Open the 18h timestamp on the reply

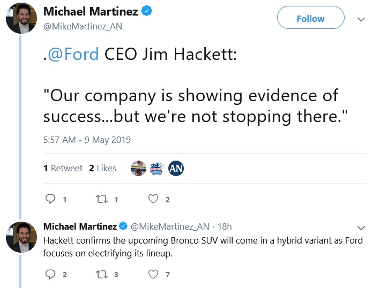pos(225,226)
